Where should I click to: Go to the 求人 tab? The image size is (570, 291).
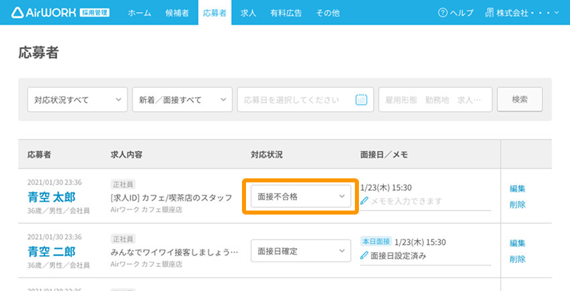point(248,13)
